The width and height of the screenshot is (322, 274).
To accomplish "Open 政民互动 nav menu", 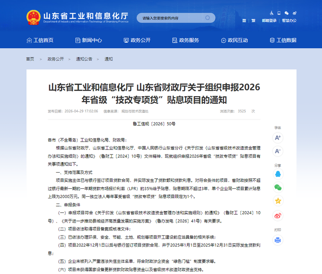I will coord(234,40).
